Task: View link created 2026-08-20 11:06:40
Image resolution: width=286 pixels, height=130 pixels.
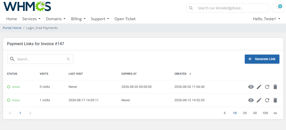Action: (x=251, y=87)
